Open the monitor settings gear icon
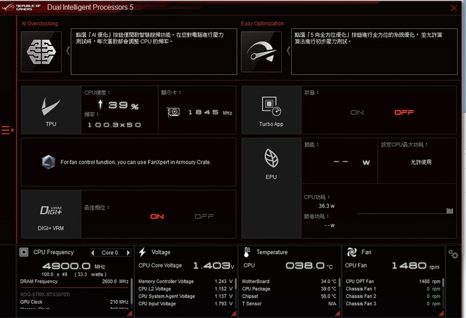Viewport: 466px width, 318px height. tap(453, 254)
